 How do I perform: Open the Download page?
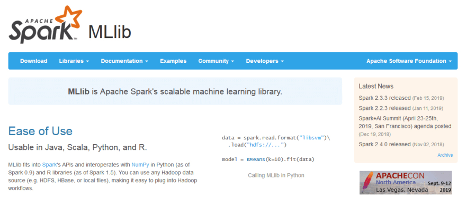point(33,61)
